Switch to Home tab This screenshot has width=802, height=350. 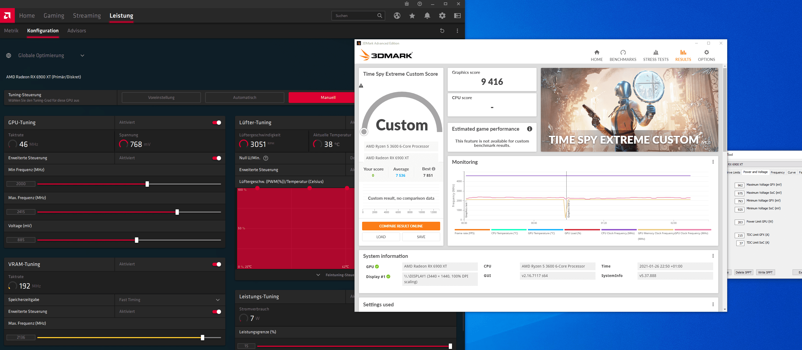(27, 16)
